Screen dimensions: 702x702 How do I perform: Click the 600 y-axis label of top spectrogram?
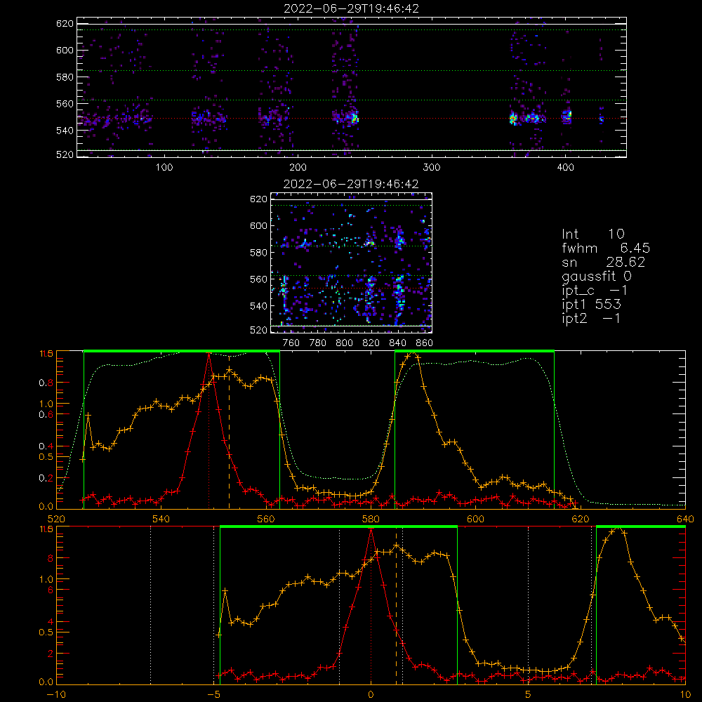coord(65,50)
